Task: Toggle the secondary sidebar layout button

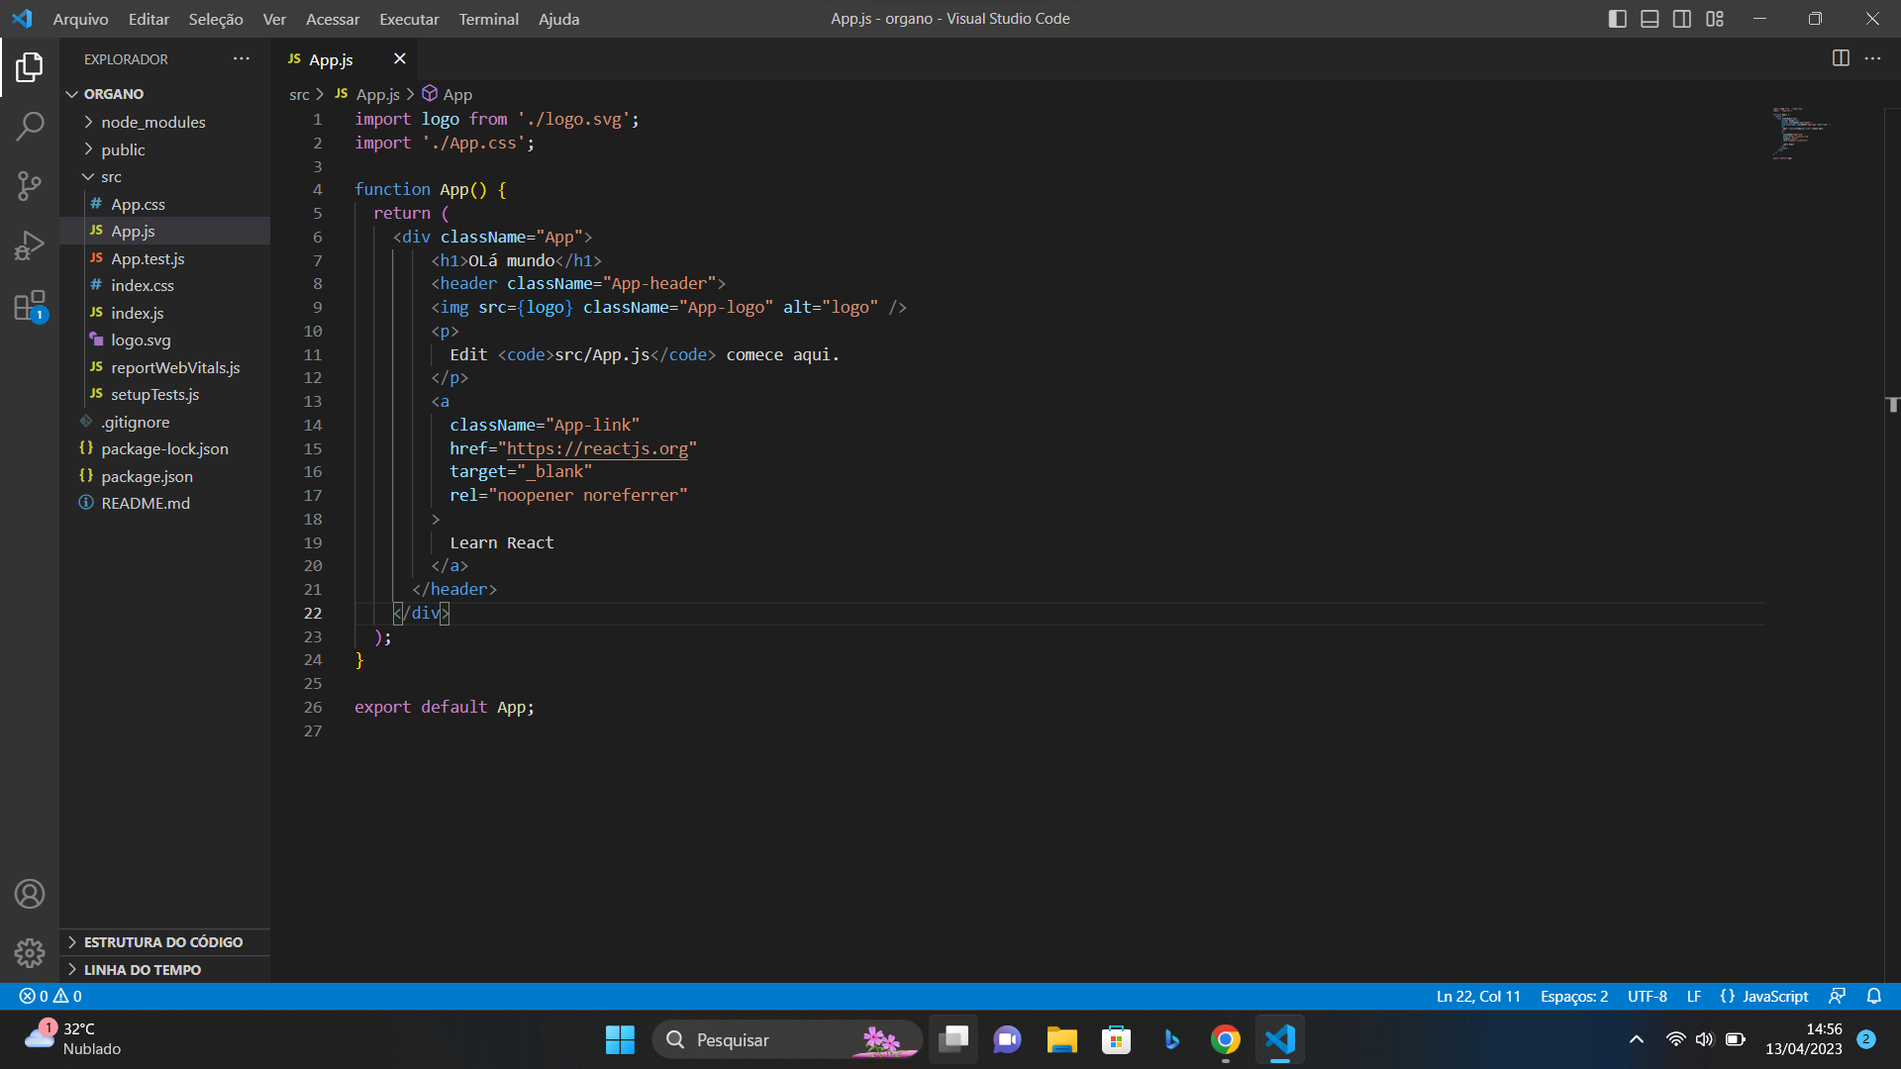Action: (1682, 19)
